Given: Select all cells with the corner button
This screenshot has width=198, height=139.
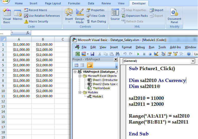Looking at the screenshot, I should 3,39.
